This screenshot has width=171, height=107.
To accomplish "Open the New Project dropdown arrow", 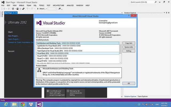I will (15, 9).
